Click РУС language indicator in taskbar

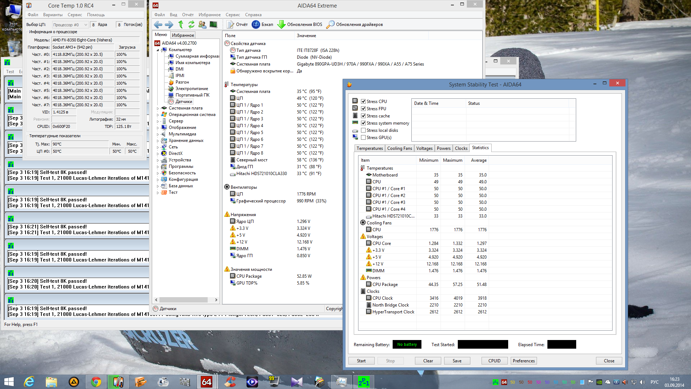coord(654,382)
